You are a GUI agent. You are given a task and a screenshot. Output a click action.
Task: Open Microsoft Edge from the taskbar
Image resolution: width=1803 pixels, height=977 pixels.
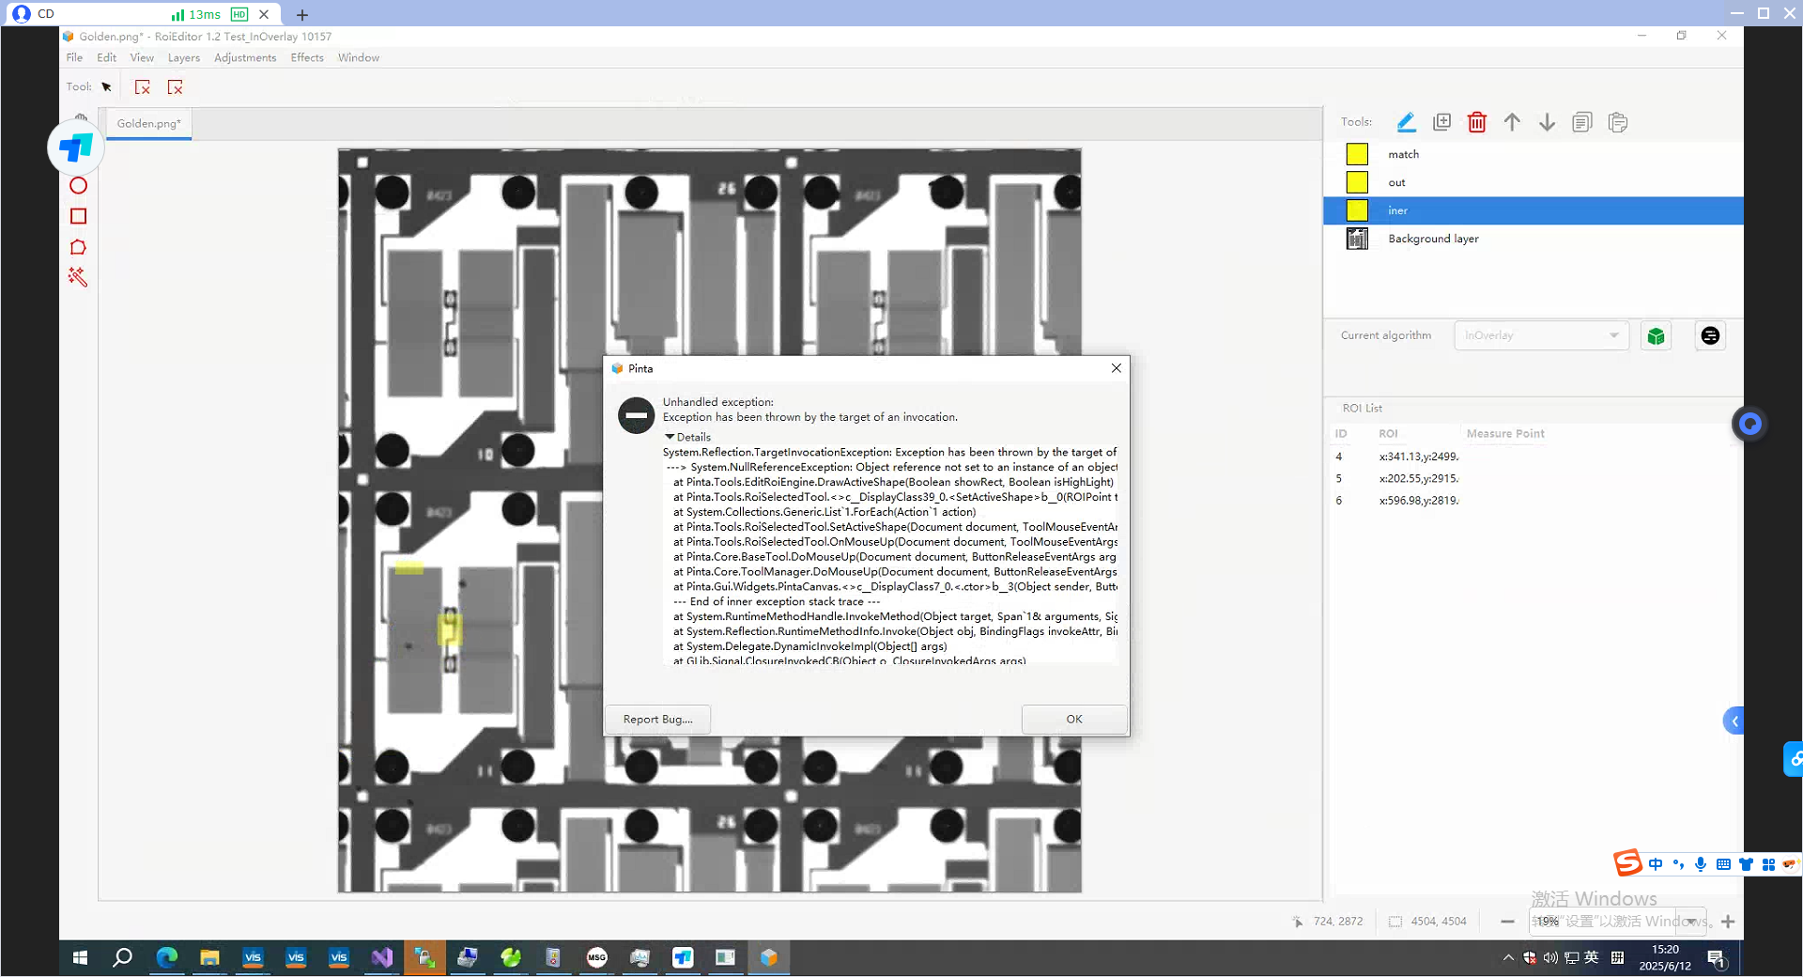(x=167, y=957)
